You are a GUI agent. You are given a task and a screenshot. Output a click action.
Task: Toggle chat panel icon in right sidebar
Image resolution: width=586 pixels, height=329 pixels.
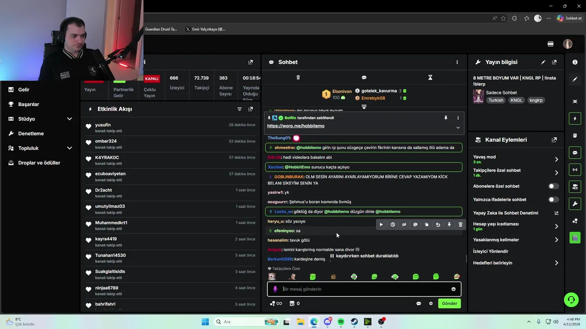[x=575, y=153]
